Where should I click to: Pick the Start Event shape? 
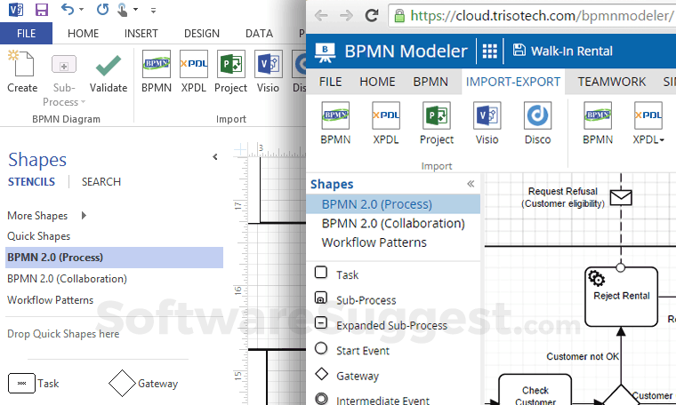(352, 350)
